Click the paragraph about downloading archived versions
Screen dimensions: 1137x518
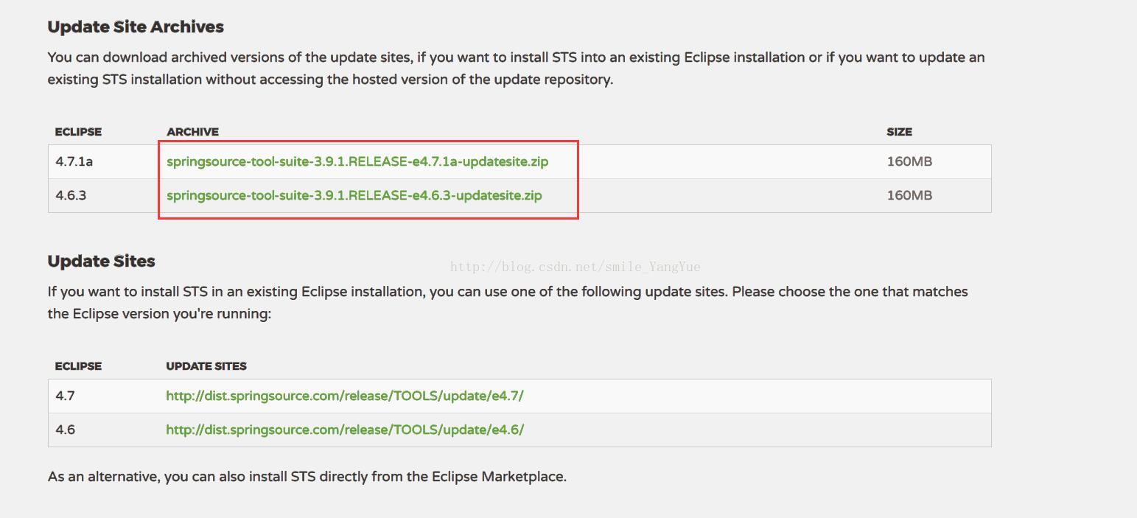(x=516, y=69)
